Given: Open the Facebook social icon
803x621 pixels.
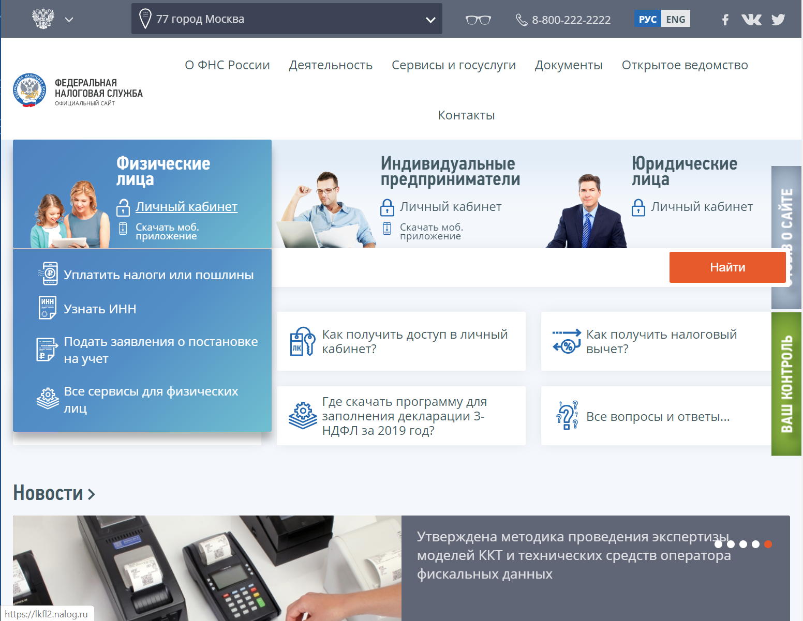Looking at the screenshot, I should coord(725,20).
